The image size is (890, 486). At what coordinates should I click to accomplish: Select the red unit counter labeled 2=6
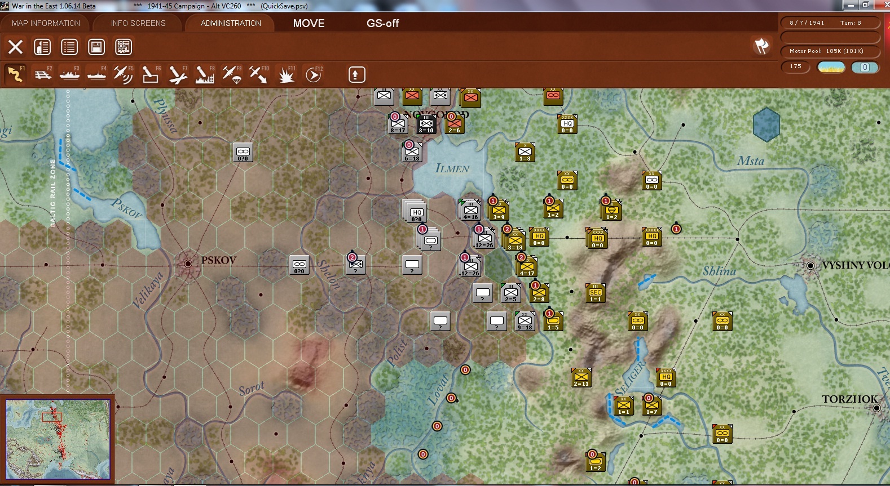coord(455,124)
